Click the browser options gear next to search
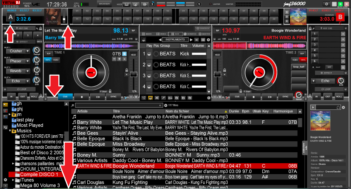 tap(166, 105)
